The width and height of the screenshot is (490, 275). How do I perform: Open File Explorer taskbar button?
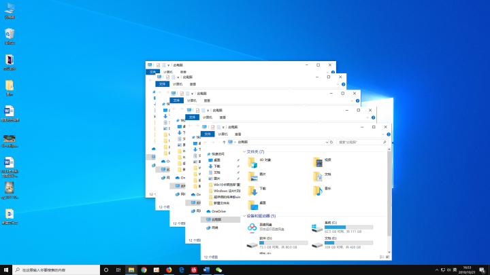point(131,270)
